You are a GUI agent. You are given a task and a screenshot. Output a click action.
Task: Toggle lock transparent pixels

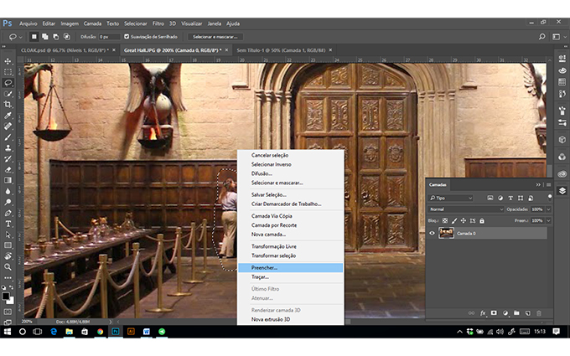[x=445, y=220]
